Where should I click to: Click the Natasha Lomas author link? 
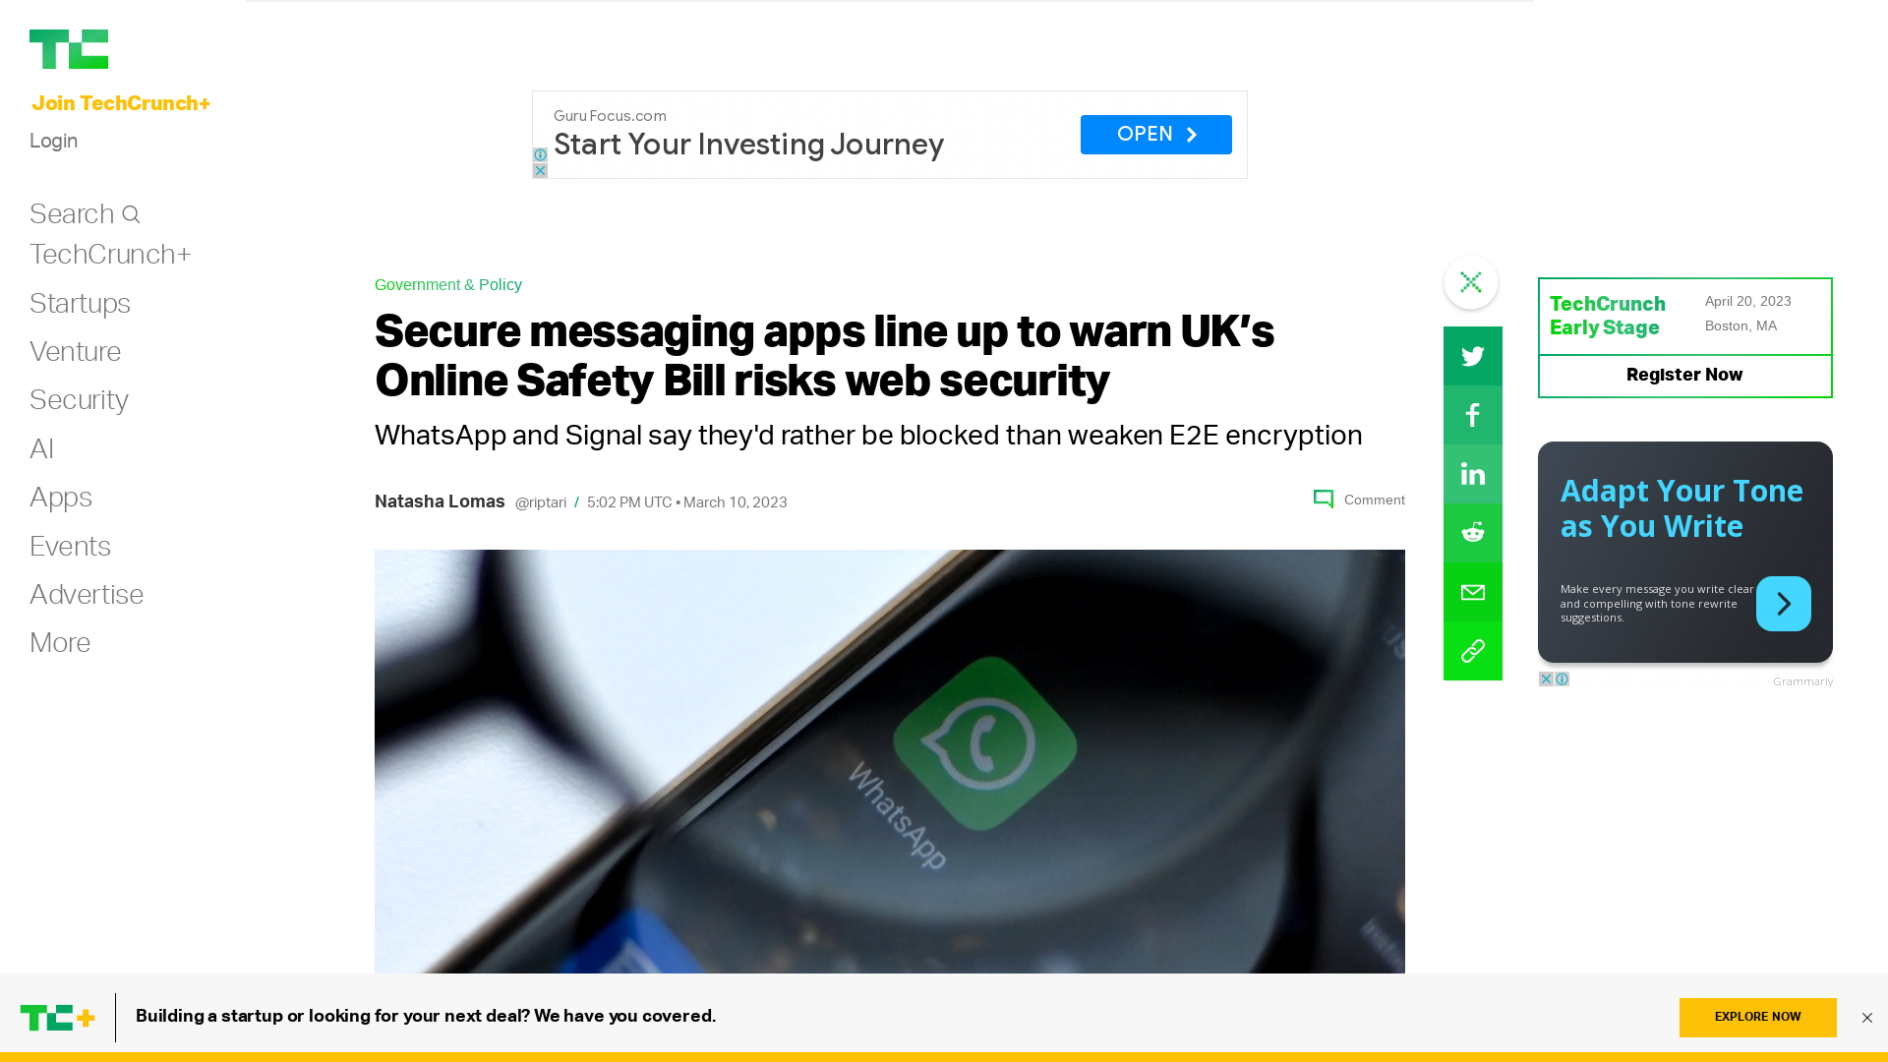[x=440, y=501]
